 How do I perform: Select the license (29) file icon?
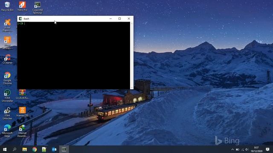23,112
